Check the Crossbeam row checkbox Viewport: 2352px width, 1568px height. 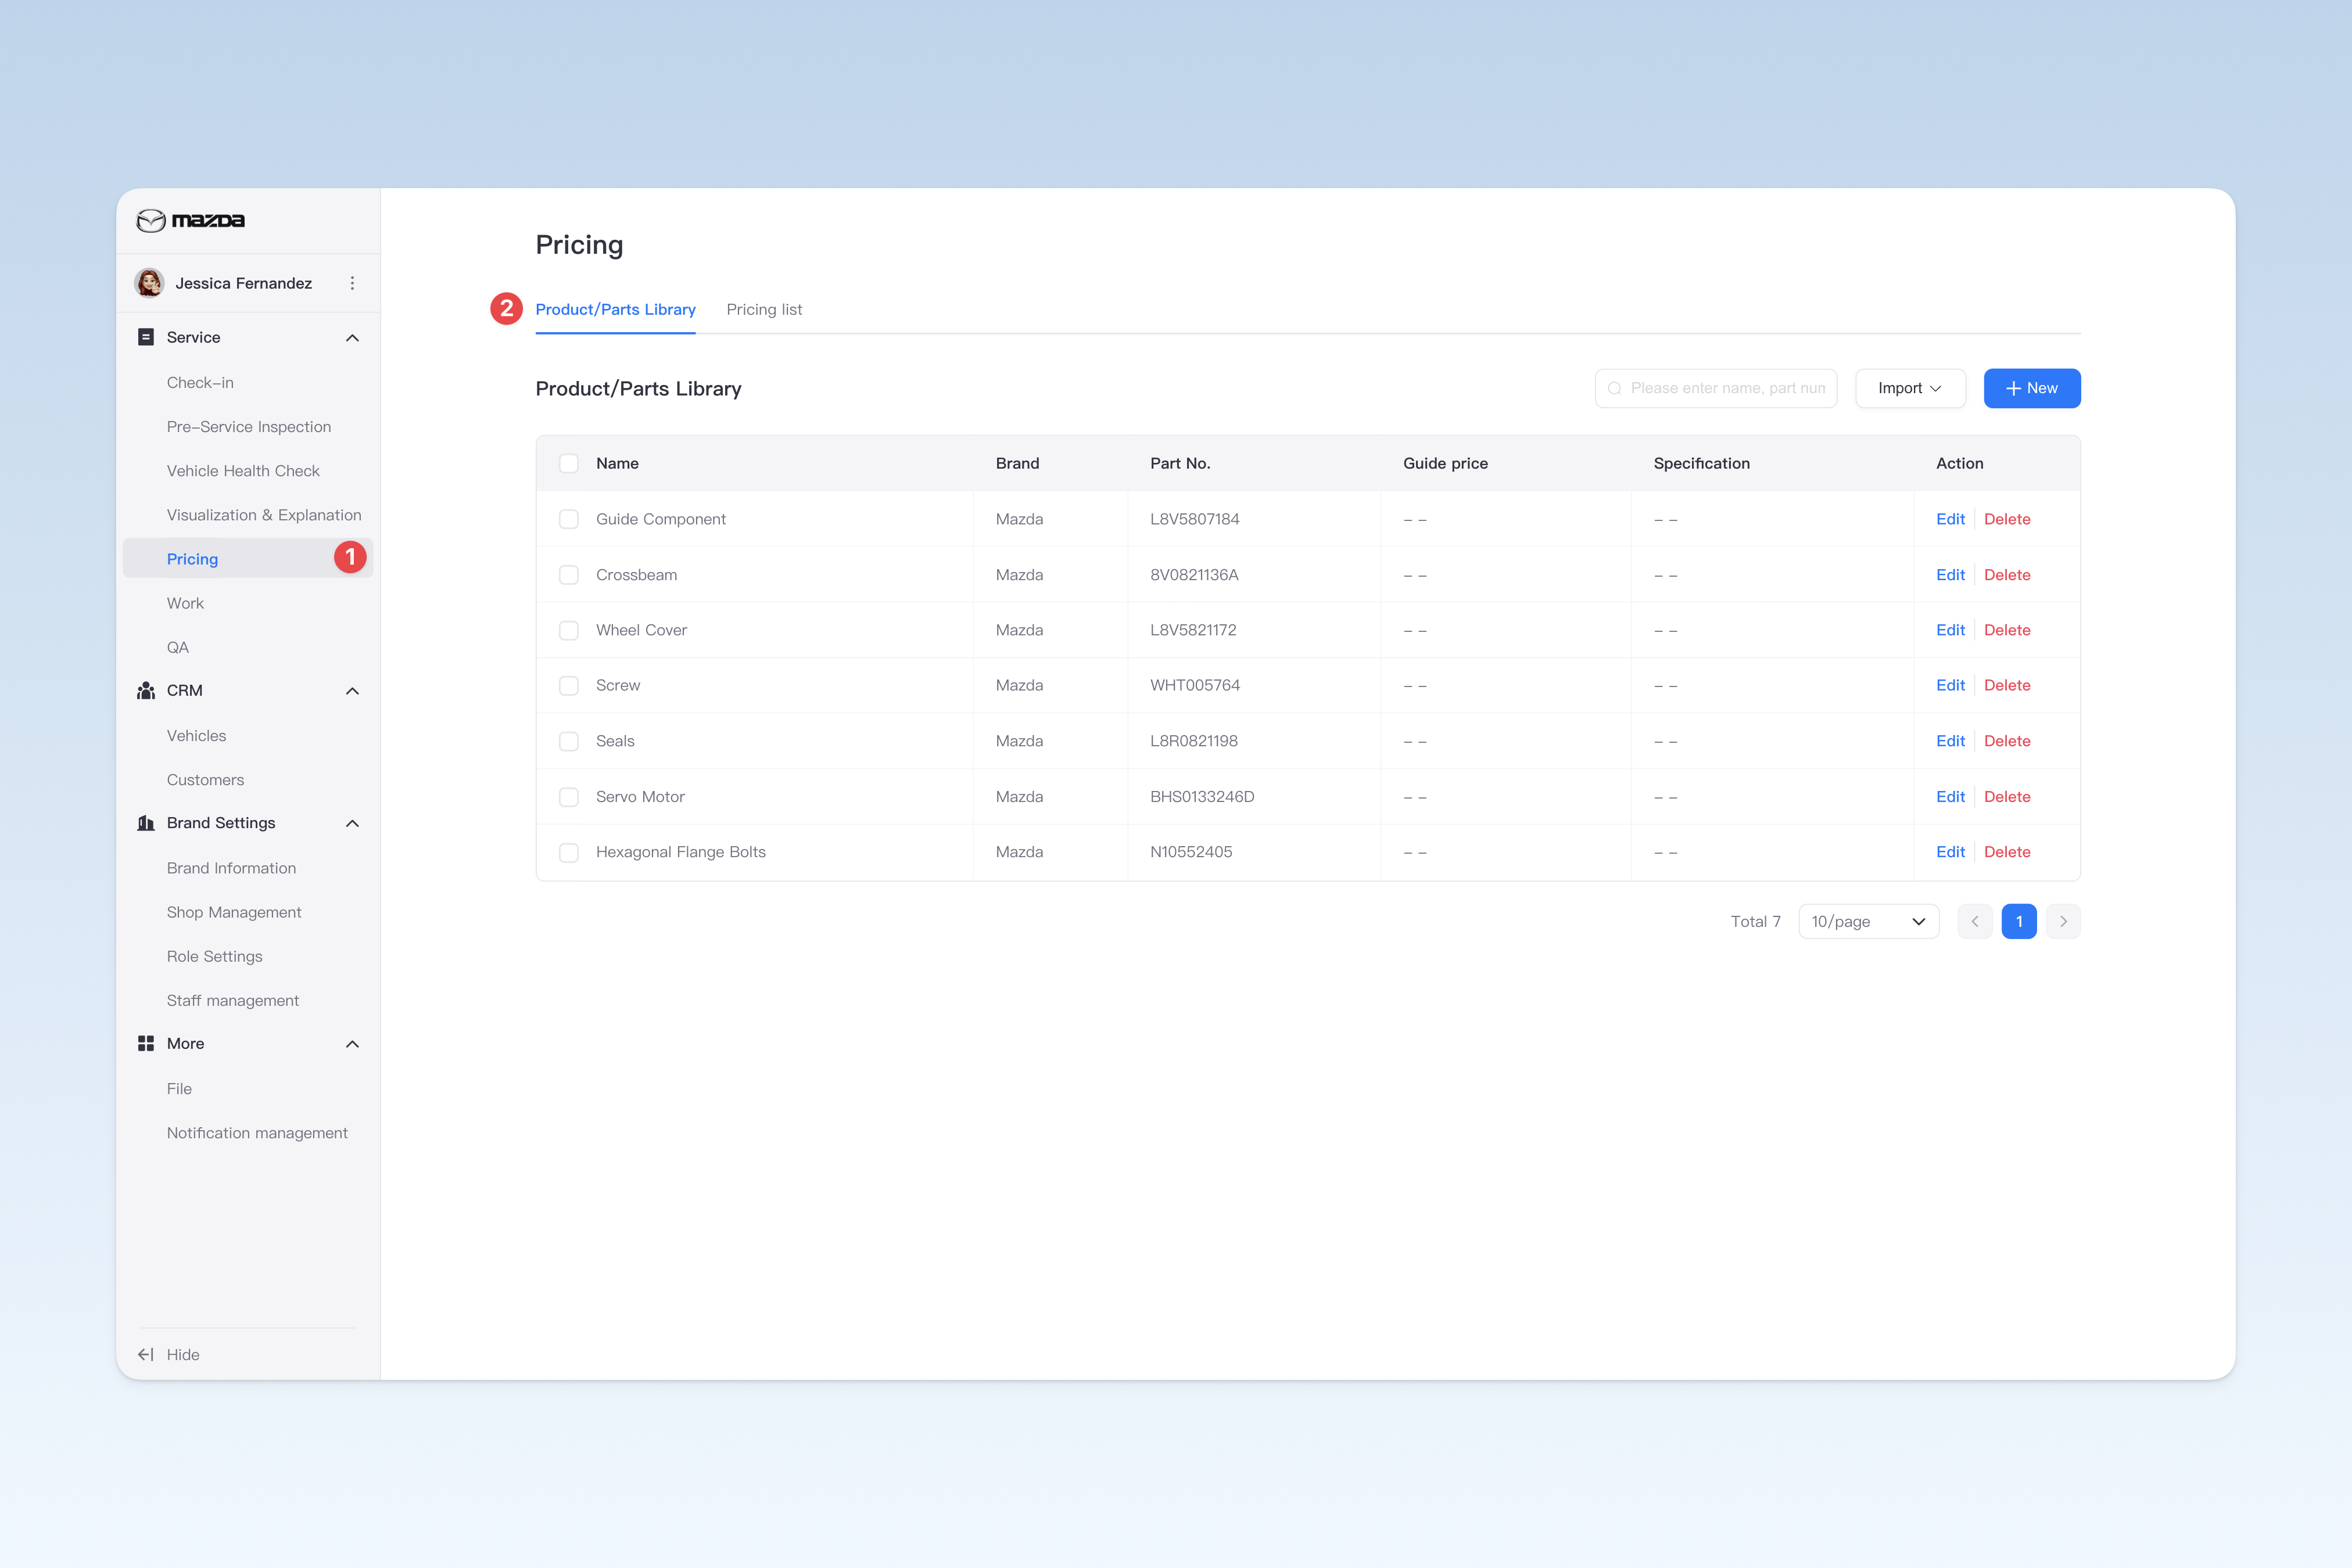pos(568,575)
